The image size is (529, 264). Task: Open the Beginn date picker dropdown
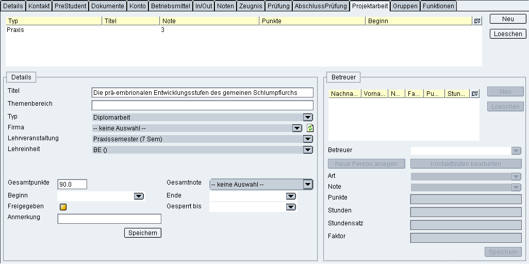(138, 196)
